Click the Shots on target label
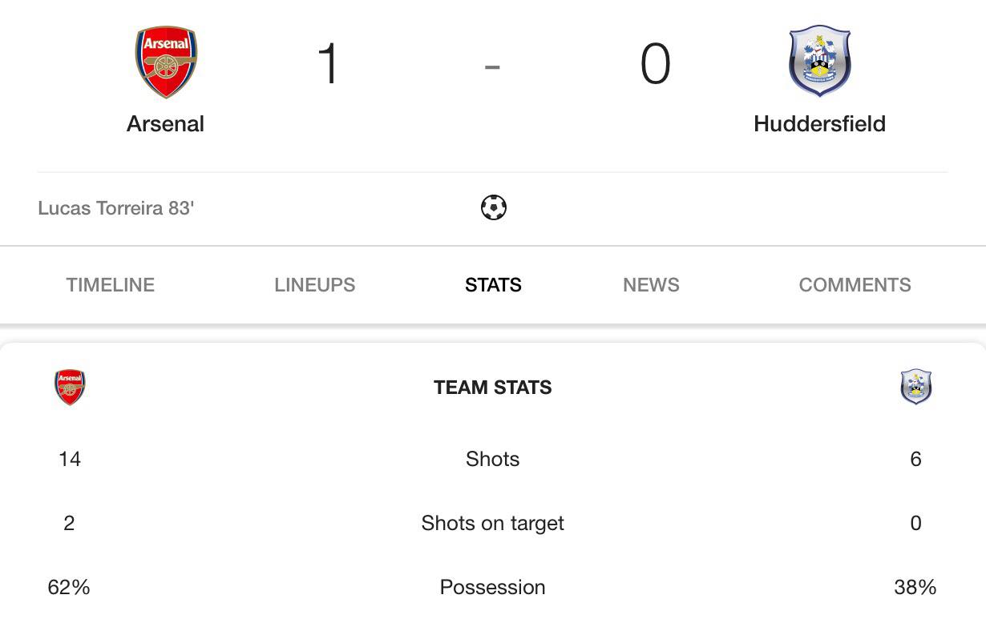Screen dimensions: 986x627 pos(493,523)
